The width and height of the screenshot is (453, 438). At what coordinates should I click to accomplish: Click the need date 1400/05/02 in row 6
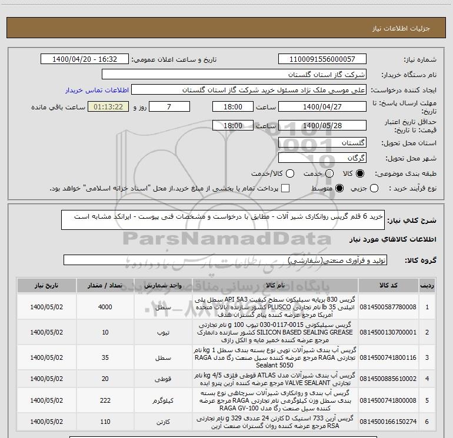pos(46,422)
